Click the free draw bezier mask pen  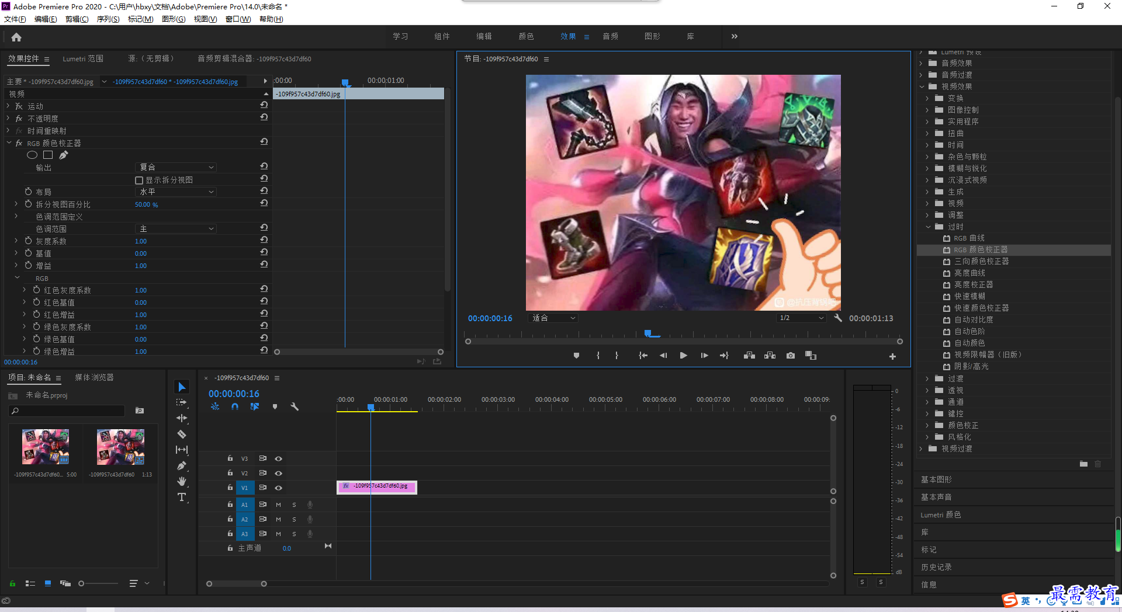click(x=64, y=155)
